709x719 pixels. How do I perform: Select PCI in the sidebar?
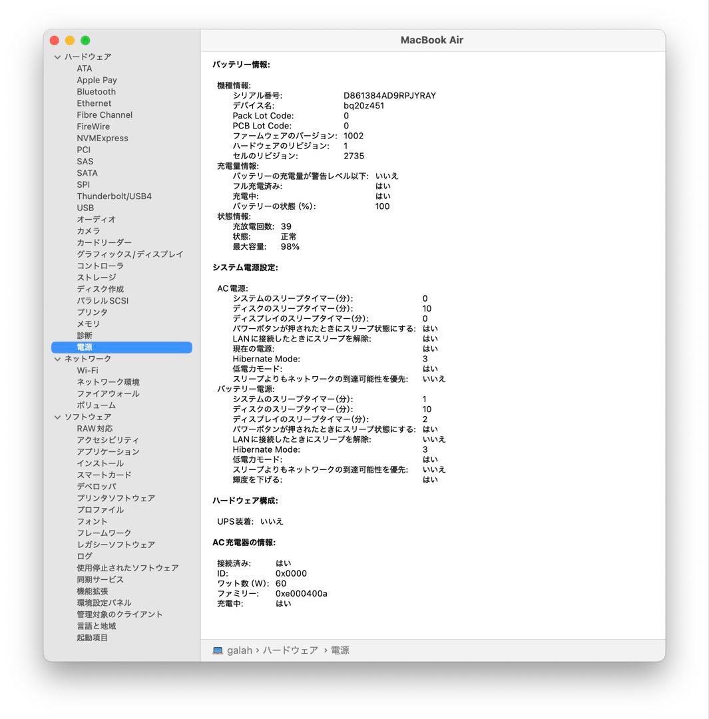pos(83,150)
